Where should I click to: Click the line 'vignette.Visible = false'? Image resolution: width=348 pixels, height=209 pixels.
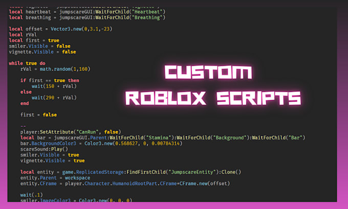coord(42,52)
